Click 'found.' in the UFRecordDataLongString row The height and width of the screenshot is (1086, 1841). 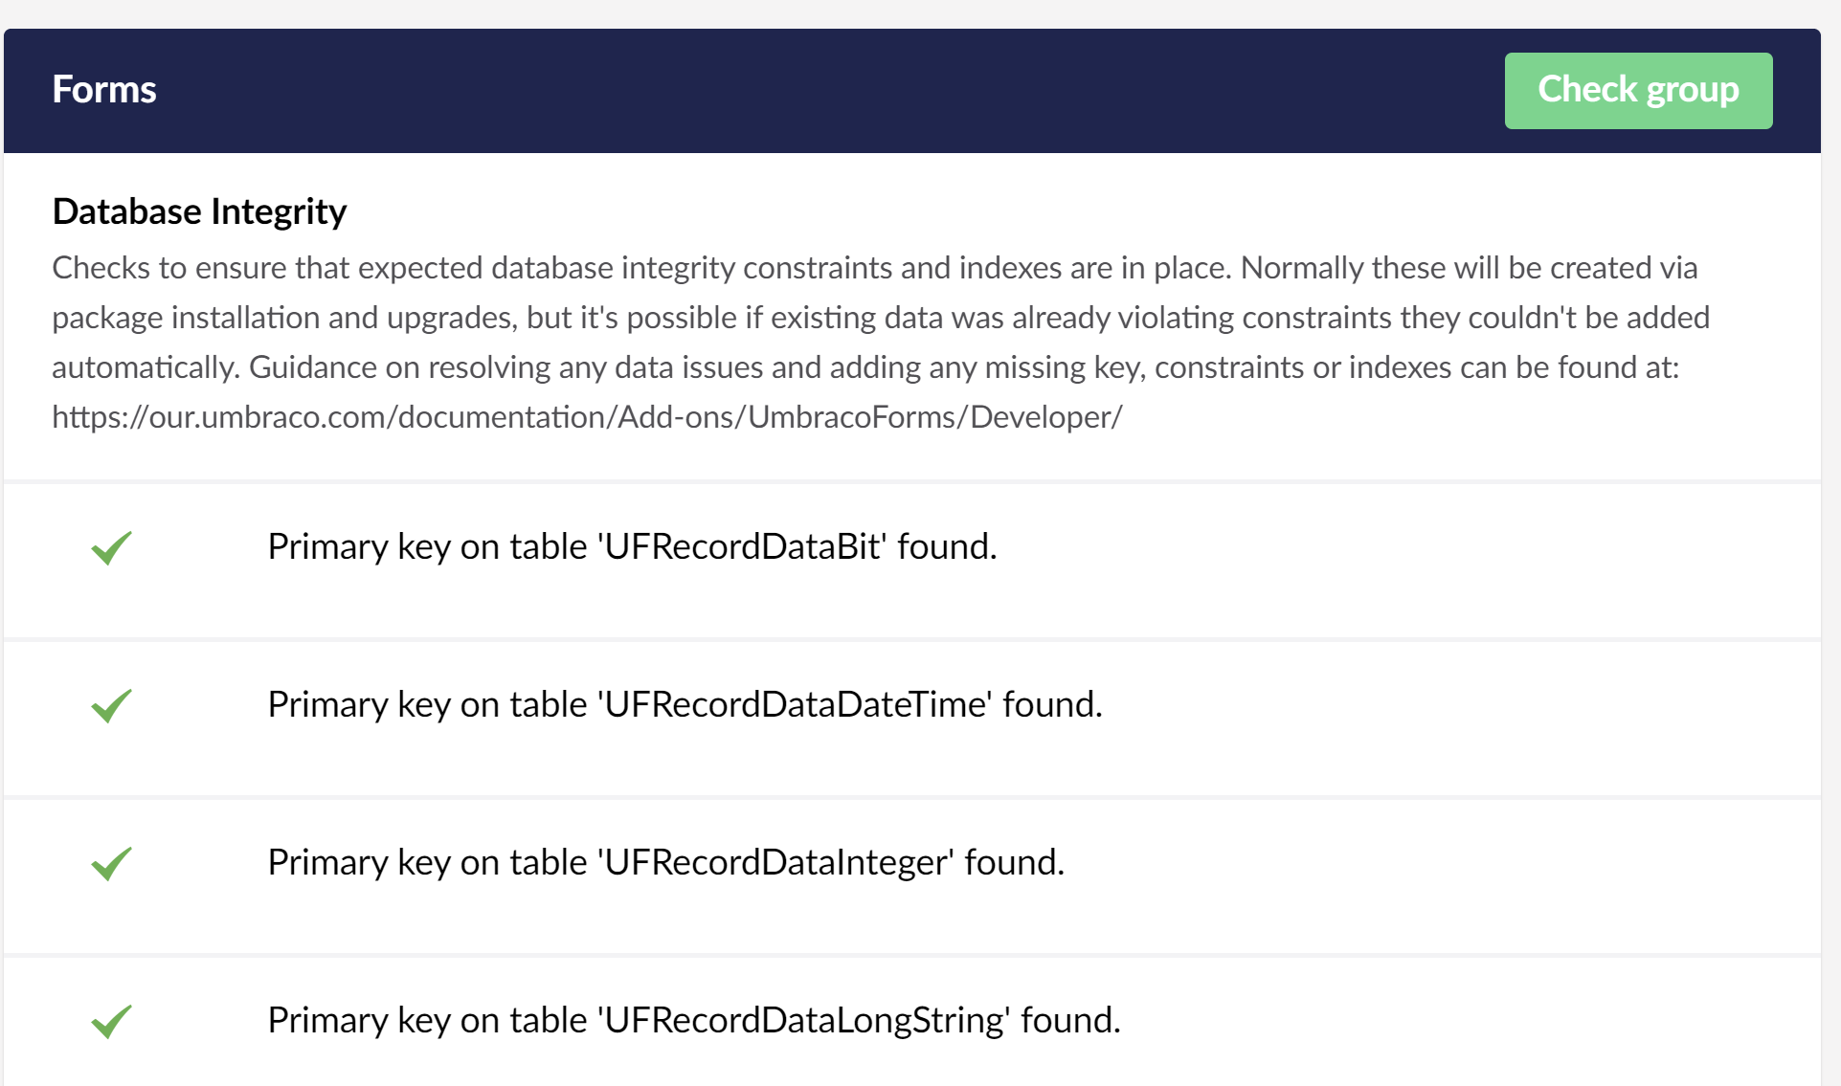pyautogui.click(x=1070, y=1020)
